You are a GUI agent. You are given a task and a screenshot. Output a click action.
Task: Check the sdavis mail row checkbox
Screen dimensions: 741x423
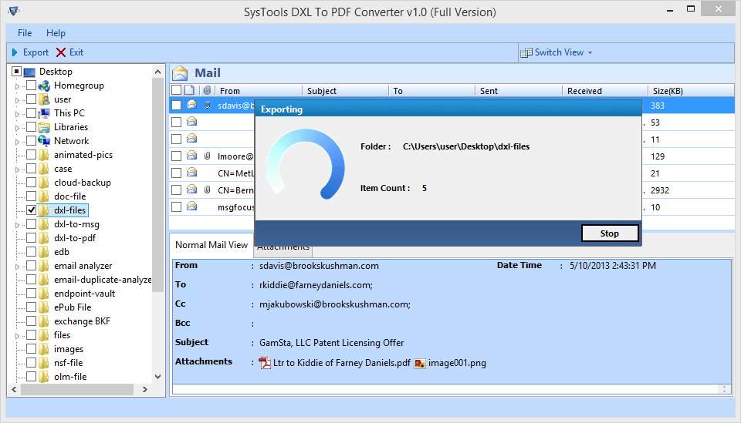[x=176, y=105]
